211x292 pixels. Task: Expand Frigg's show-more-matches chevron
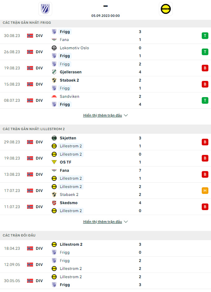[126, 115]
